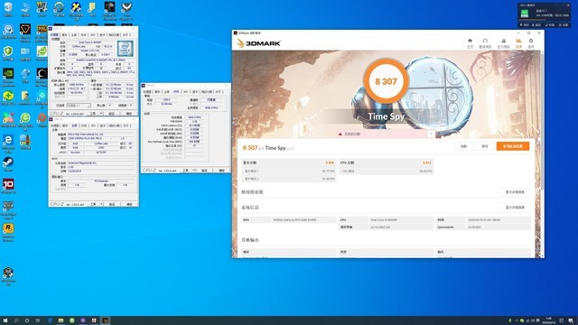Image resolution: width=578 pixels, height=325 pixels.
Task: Click the Save button next to Time Spy score
Action: [x=485, y=146]
